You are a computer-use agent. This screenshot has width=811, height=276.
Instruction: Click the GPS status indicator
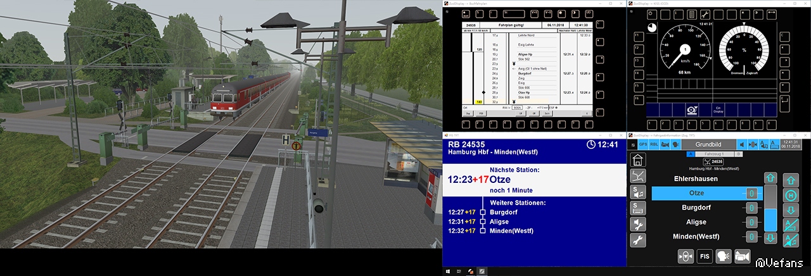click(x=643, y=144)
